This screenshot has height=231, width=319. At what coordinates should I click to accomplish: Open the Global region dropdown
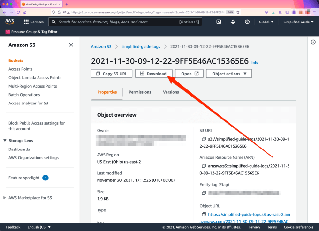266,22
